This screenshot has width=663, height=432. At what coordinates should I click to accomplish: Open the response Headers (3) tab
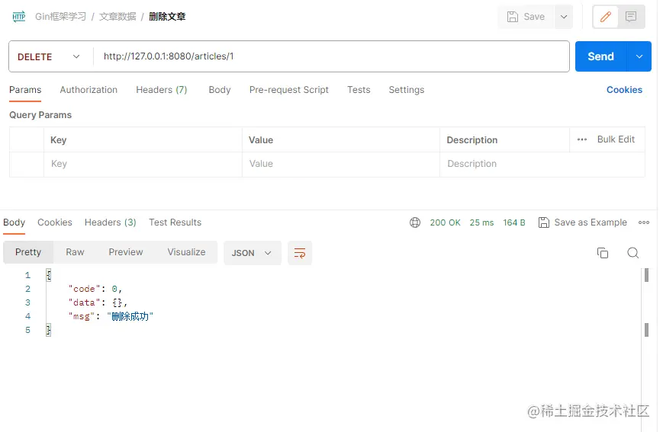pyautogui.click(x=111, y=222)
